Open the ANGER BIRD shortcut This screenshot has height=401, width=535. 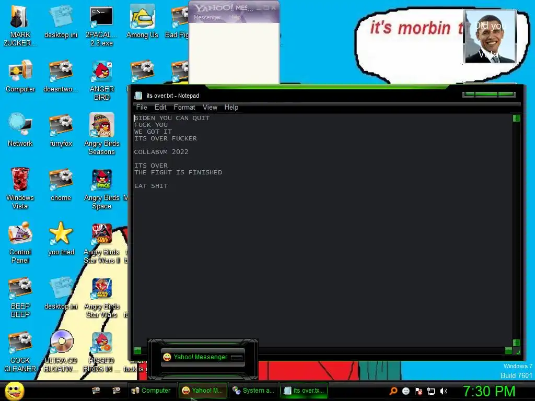point(102,80)
